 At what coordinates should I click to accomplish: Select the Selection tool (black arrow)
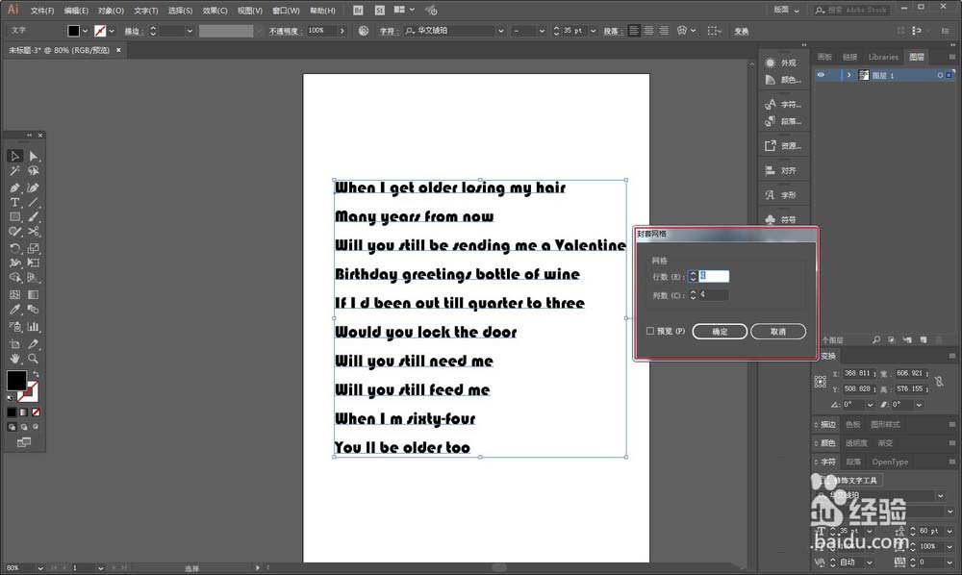(14, 157)
